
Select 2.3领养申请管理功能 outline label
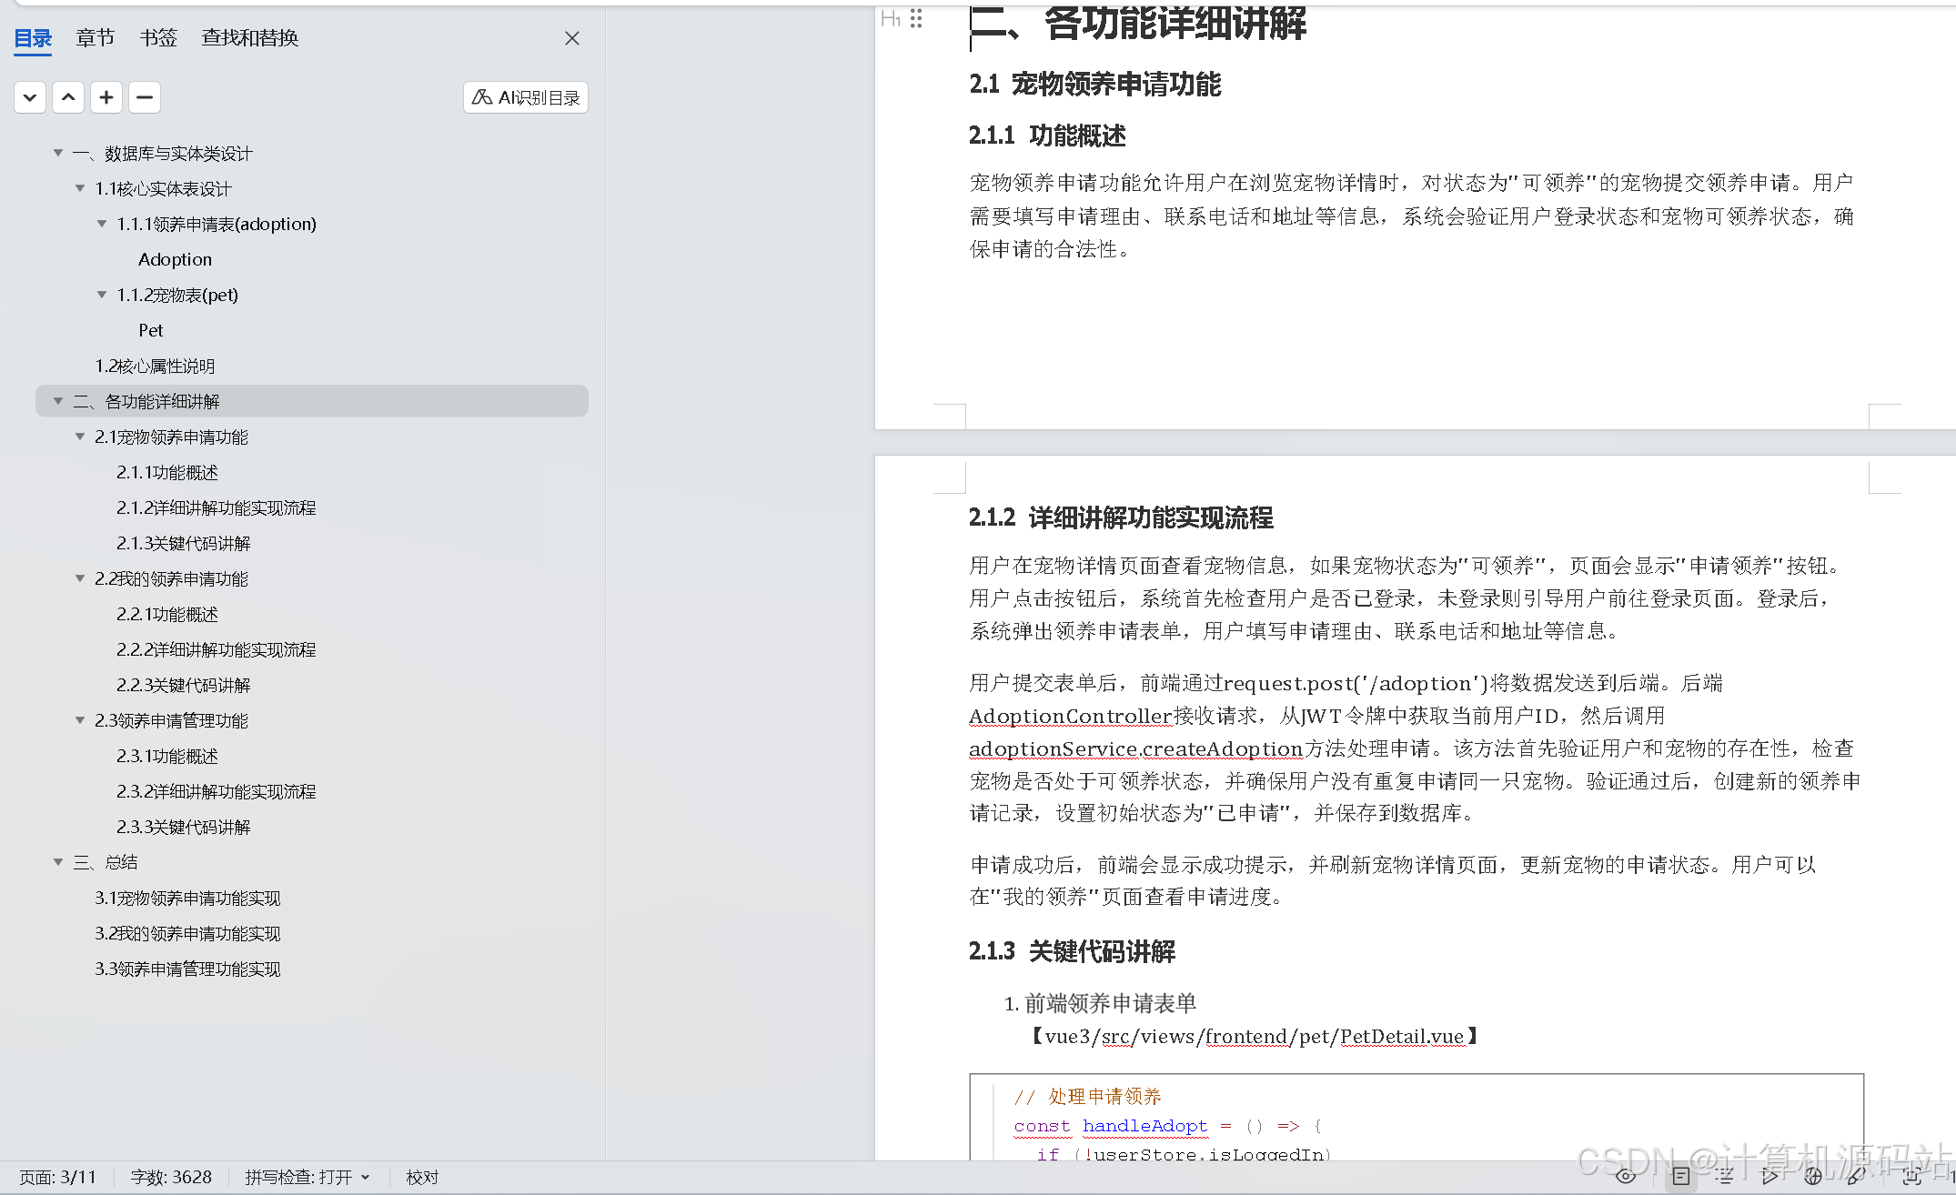pos(171,720)
